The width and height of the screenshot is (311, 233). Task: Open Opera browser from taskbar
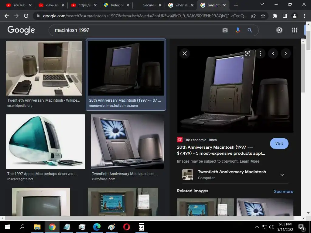click(127, 227)
